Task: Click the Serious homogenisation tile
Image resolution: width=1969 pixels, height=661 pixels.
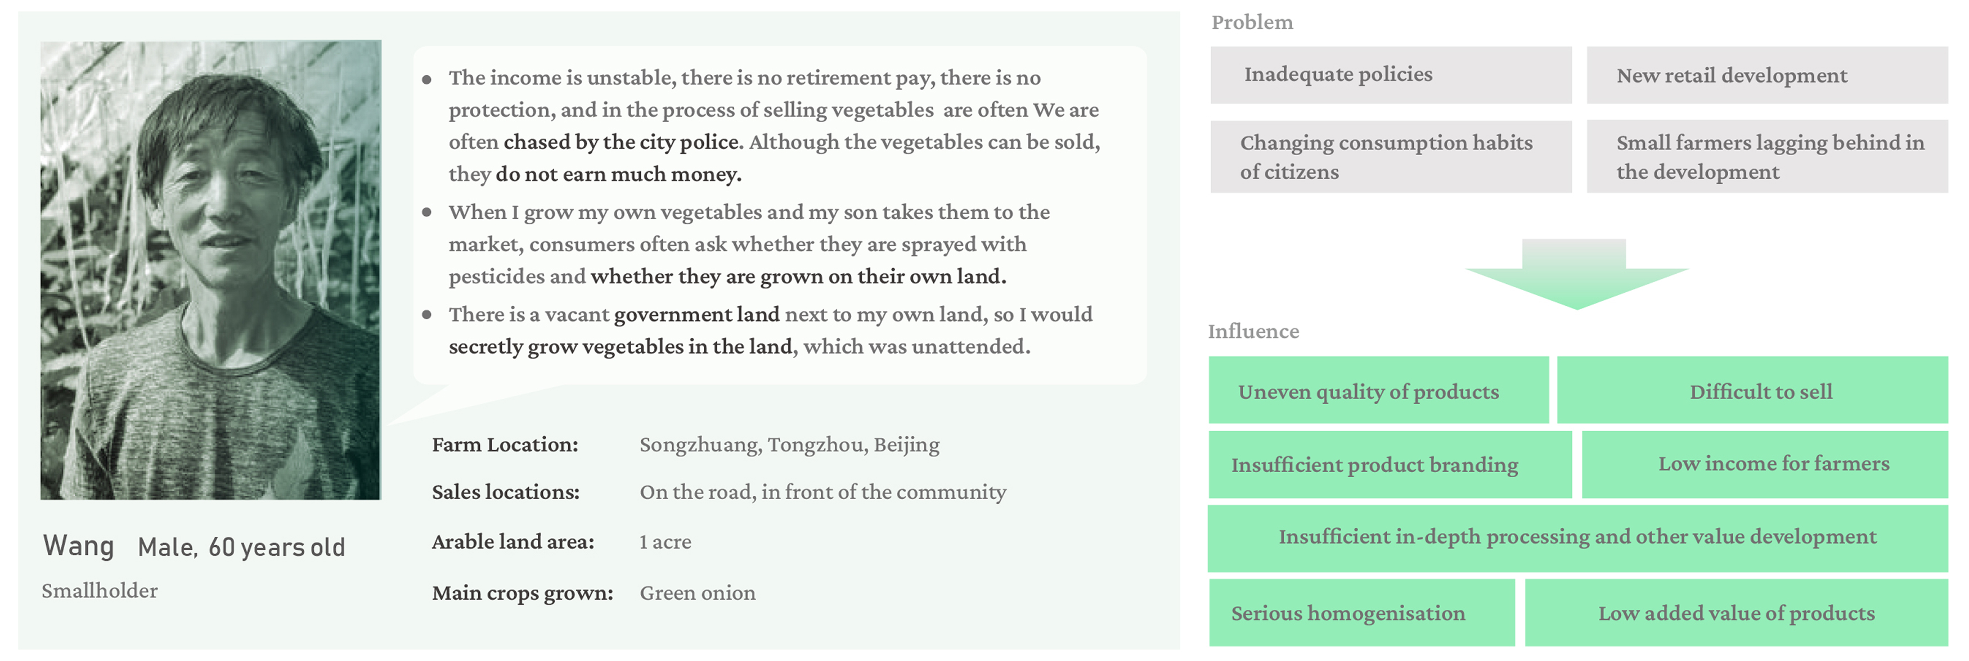Action: point(1361,613)
